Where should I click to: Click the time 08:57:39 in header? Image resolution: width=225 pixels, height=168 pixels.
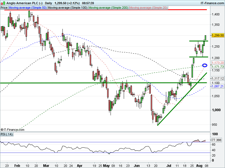(88, 3)
